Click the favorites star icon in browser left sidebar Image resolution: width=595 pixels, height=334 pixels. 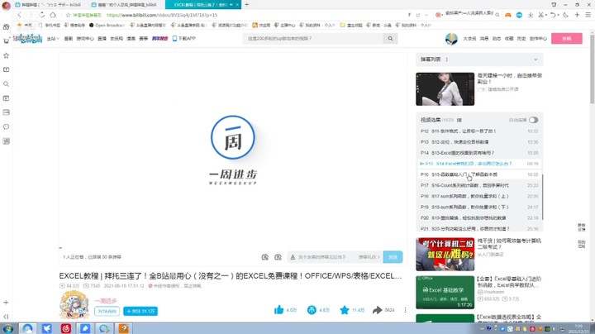coord(6,55)
